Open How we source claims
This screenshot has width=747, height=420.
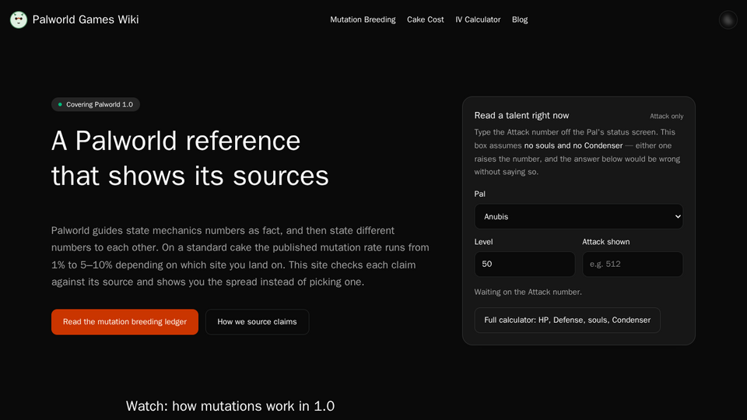258,322
